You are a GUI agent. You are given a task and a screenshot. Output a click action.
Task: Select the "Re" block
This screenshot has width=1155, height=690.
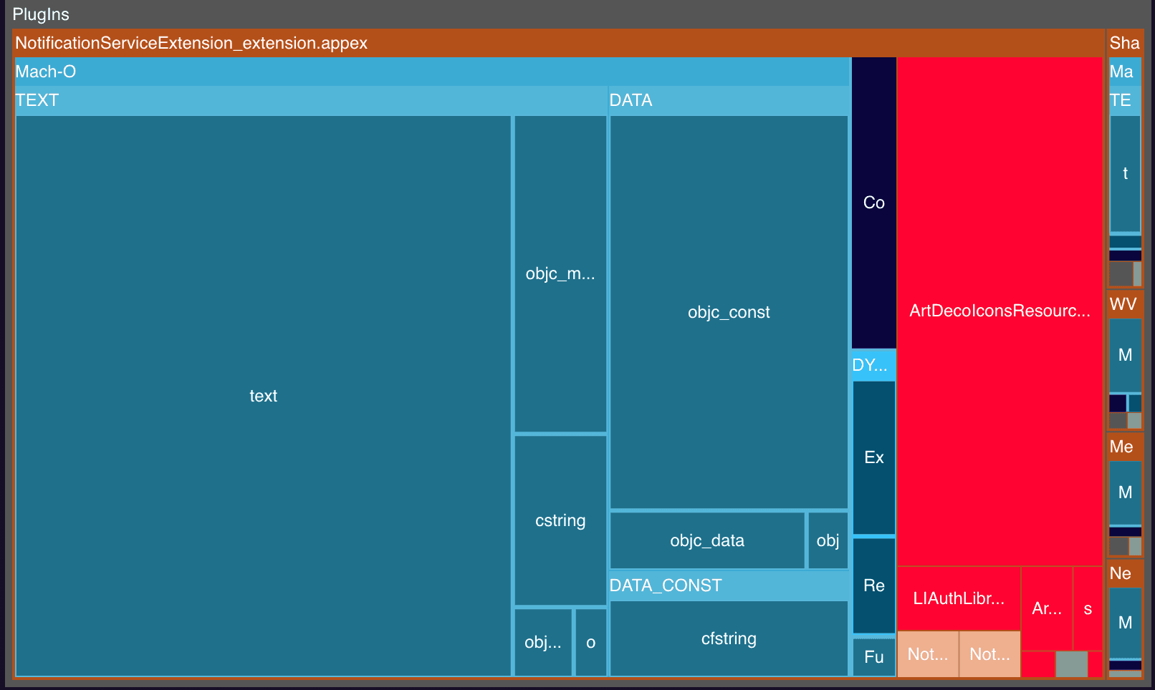pos(873,585)
